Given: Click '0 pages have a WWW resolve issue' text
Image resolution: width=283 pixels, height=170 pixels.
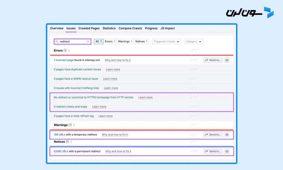Looking at the screenshot, I should pyautogui.click(x=76, y=79).
